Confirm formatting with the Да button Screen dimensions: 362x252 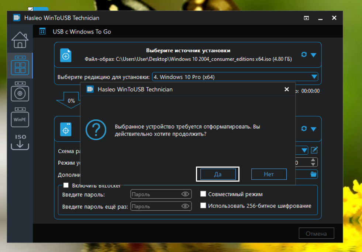pyautogui.click(x=218, y=174)
